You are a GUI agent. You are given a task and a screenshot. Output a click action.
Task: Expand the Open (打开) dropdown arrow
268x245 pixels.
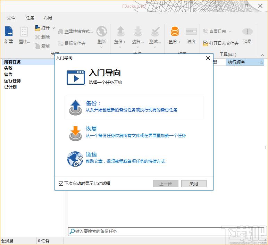pos(54,28)
